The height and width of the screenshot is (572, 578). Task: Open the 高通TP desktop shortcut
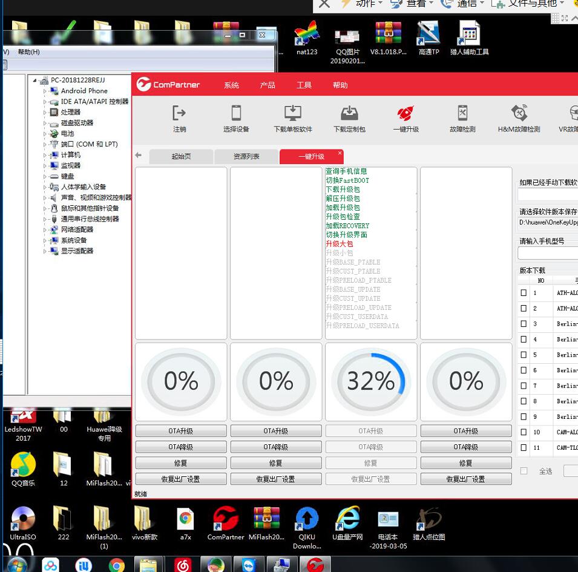pyautogui.click(x=429, y=38)
